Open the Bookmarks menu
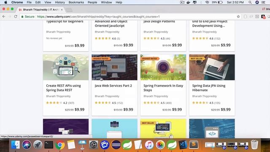Screen dimensions: 270x152 (76, 2)
